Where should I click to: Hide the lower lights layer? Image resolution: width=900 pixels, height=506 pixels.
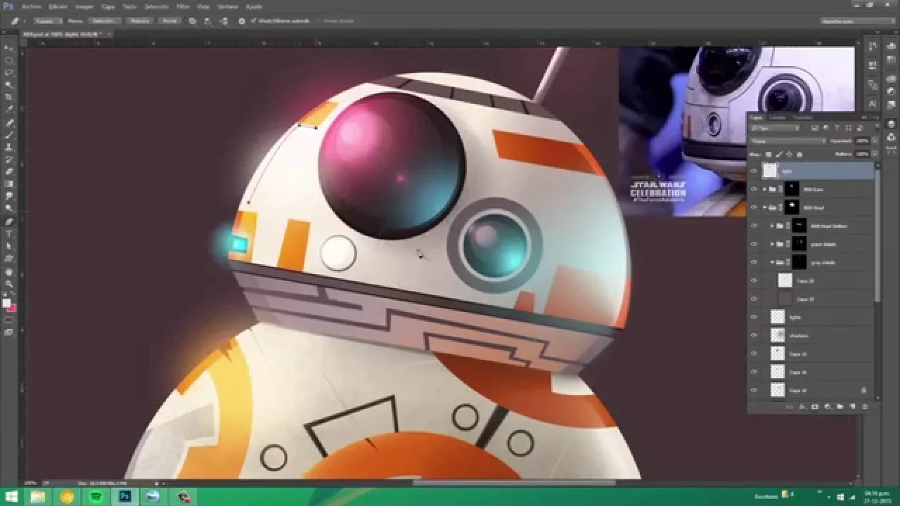coord(754,317)
